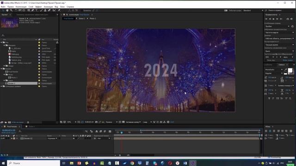The image size is (296, 166).
Task: Open Chrome from the Windows taskbar
Action: (132, 163)
